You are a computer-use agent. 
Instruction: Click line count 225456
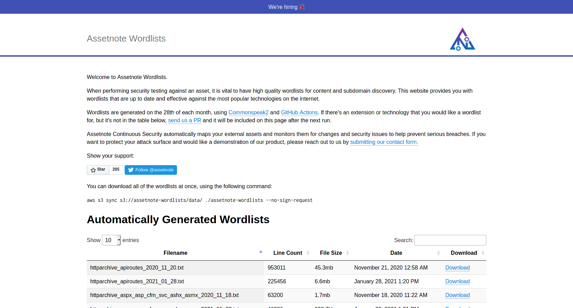coord(277,281)
